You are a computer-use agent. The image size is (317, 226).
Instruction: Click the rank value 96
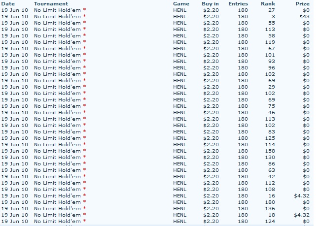point(272,68)
